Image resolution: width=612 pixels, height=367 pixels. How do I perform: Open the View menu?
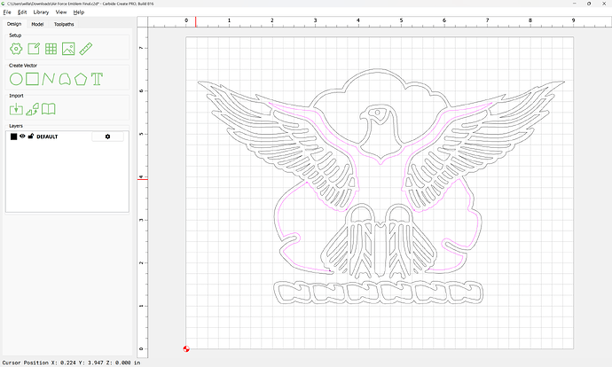61,12
